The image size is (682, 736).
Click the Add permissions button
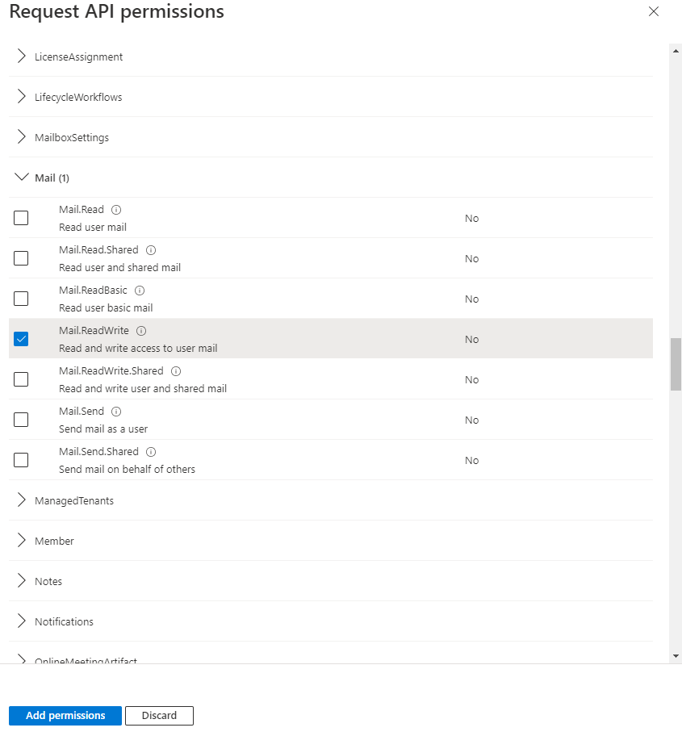65,715
